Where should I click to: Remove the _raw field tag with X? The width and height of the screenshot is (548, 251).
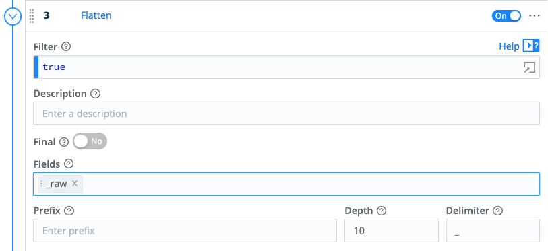[74, 184]
